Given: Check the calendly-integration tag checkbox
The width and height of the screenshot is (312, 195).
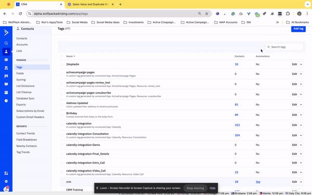Looking at the screenshot, I should pos(62,125).
